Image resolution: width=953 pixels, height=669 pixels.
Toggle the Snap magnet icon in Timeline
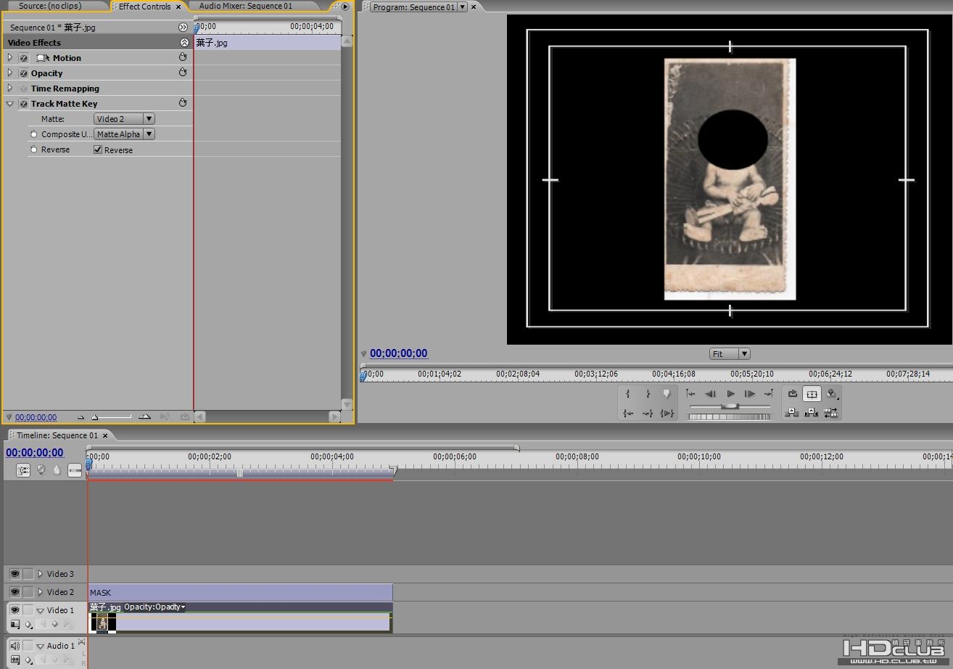pyautogui.click(x=23, y=470)
